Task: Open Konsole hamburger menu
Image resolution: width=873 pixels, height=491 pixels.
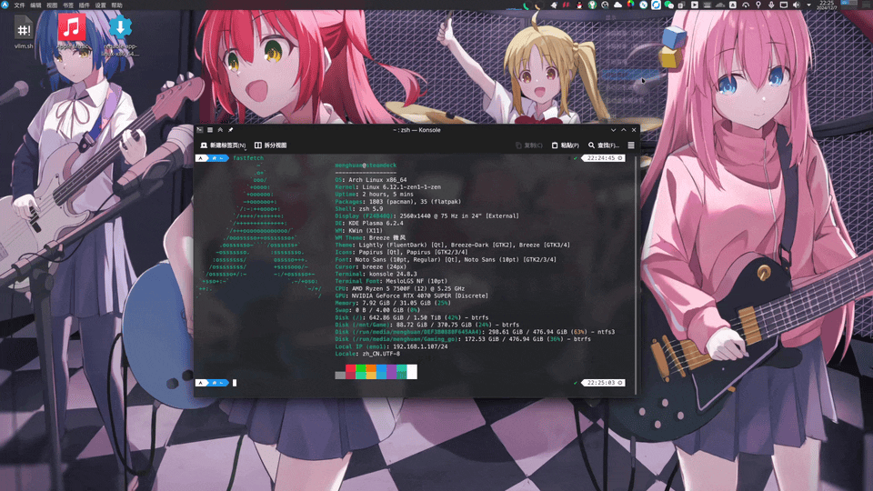Action: [630, 145]
